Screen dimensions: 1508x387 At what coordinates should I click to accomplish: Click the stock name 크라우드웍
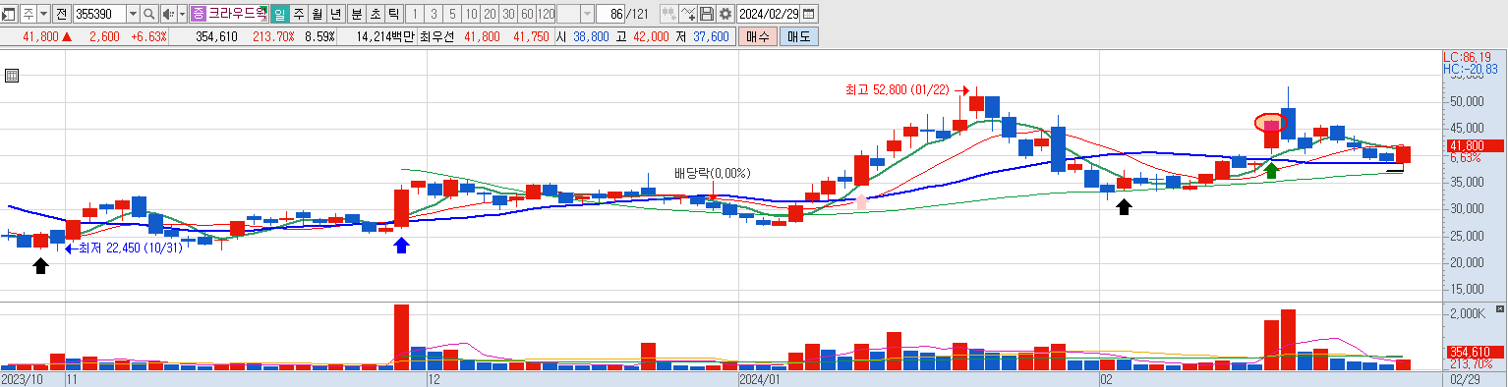click(x=237, y=14)
